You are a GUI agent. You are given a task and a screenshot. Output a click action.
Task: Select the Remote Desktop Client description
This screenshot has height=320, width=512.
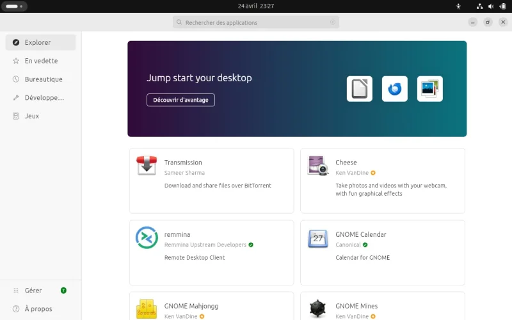point(195,258)
